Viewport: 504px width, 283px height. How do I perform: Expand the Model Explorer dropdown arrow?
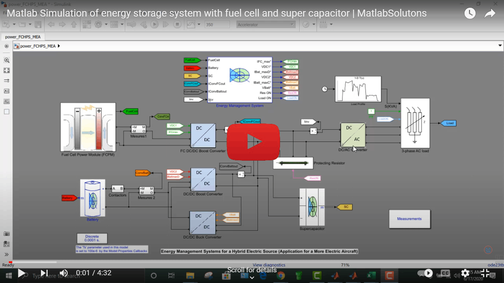(122, 25)
